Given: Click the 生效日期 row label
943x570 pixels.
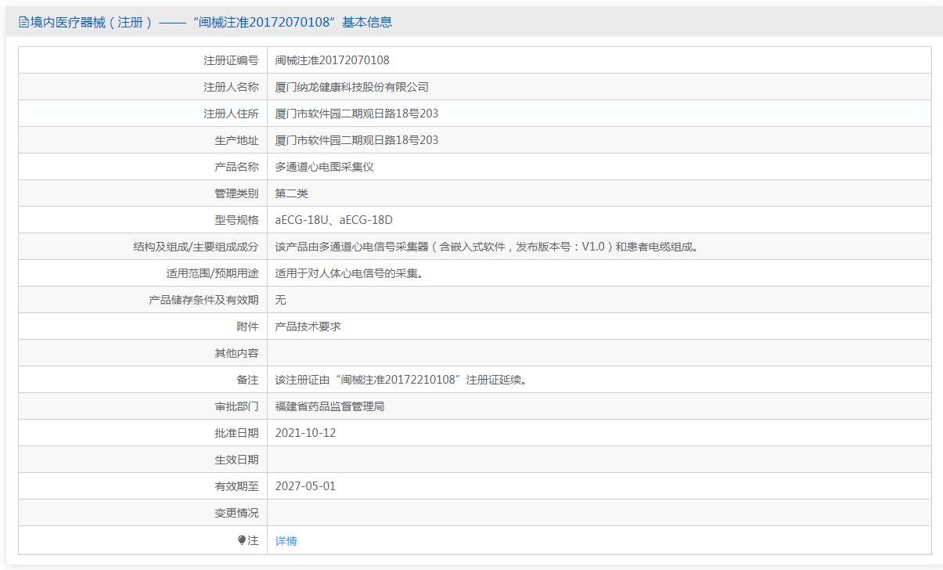Looking at the screenshot, I should 236,460.
